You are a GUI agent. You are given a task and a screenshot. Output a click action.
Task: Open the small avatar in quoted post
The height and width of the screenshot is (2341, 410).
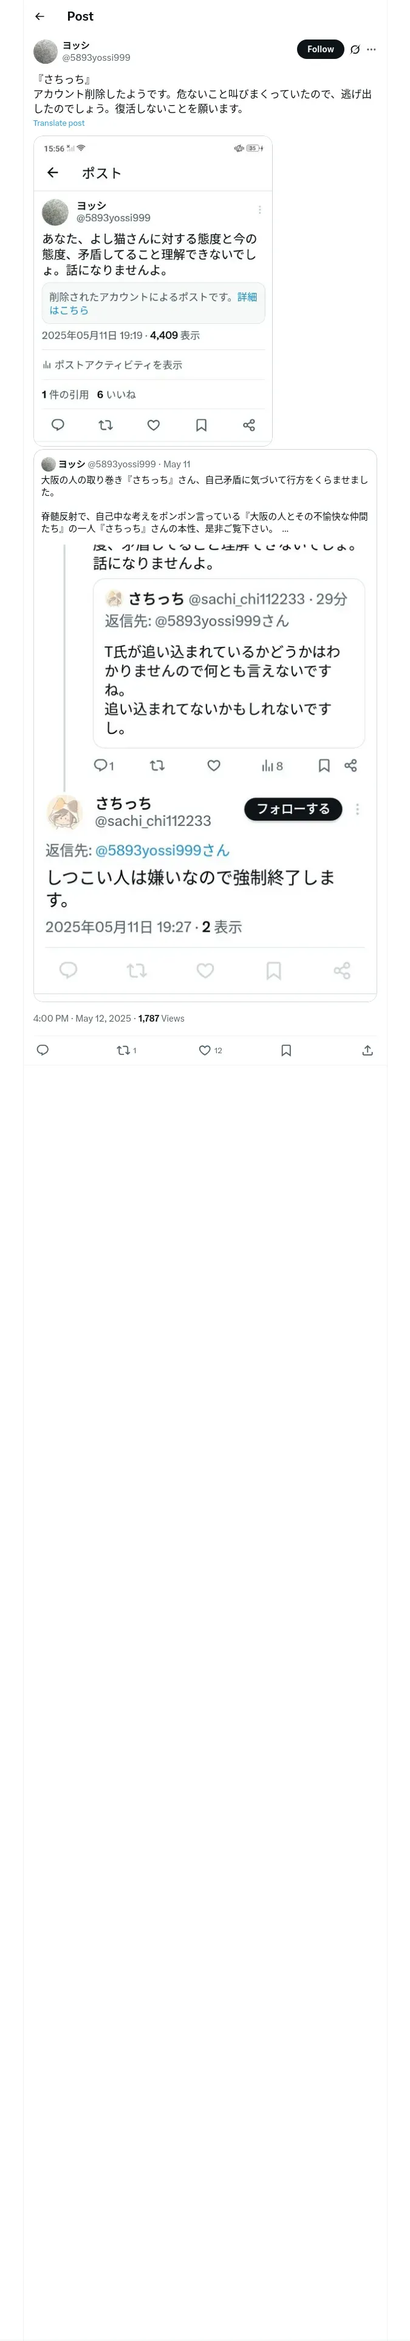(48, 464)
